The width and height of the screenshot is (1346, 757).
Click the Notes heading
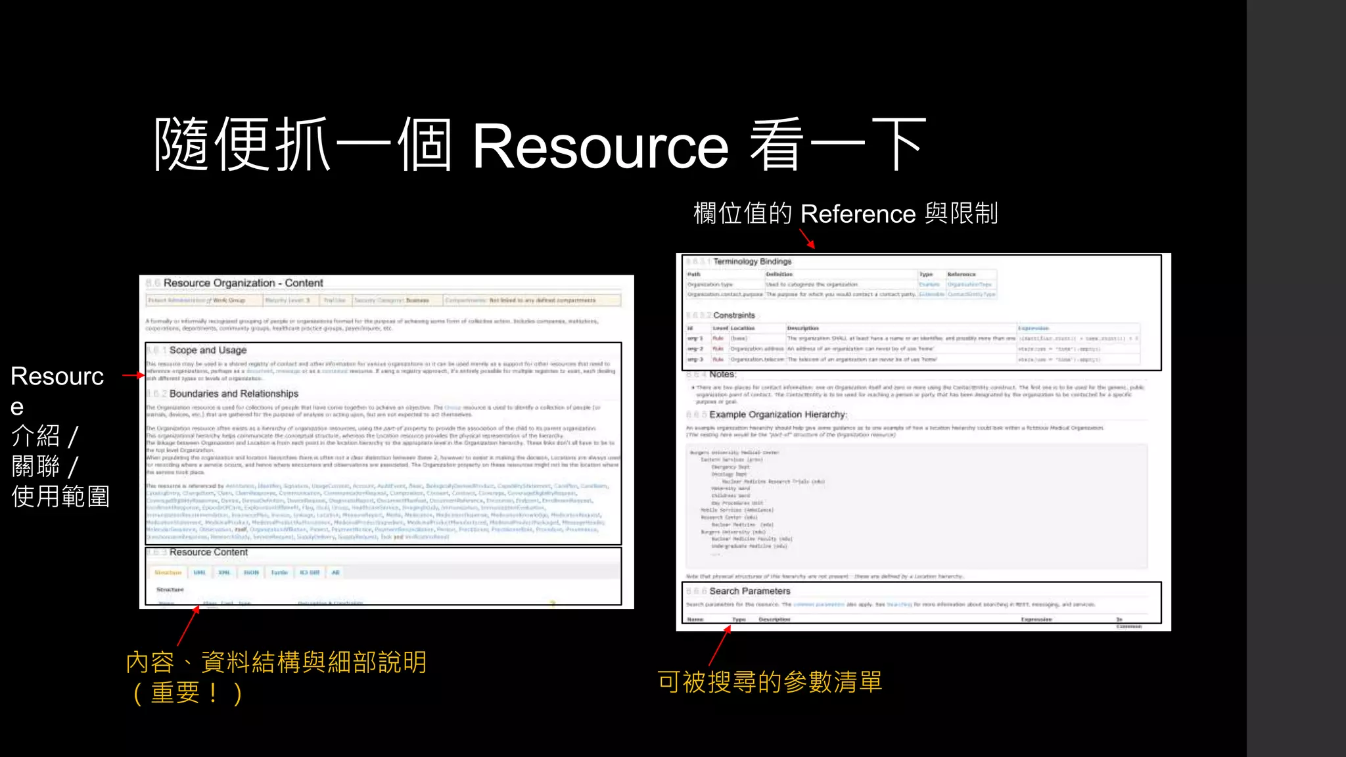(x=722, y=374)
